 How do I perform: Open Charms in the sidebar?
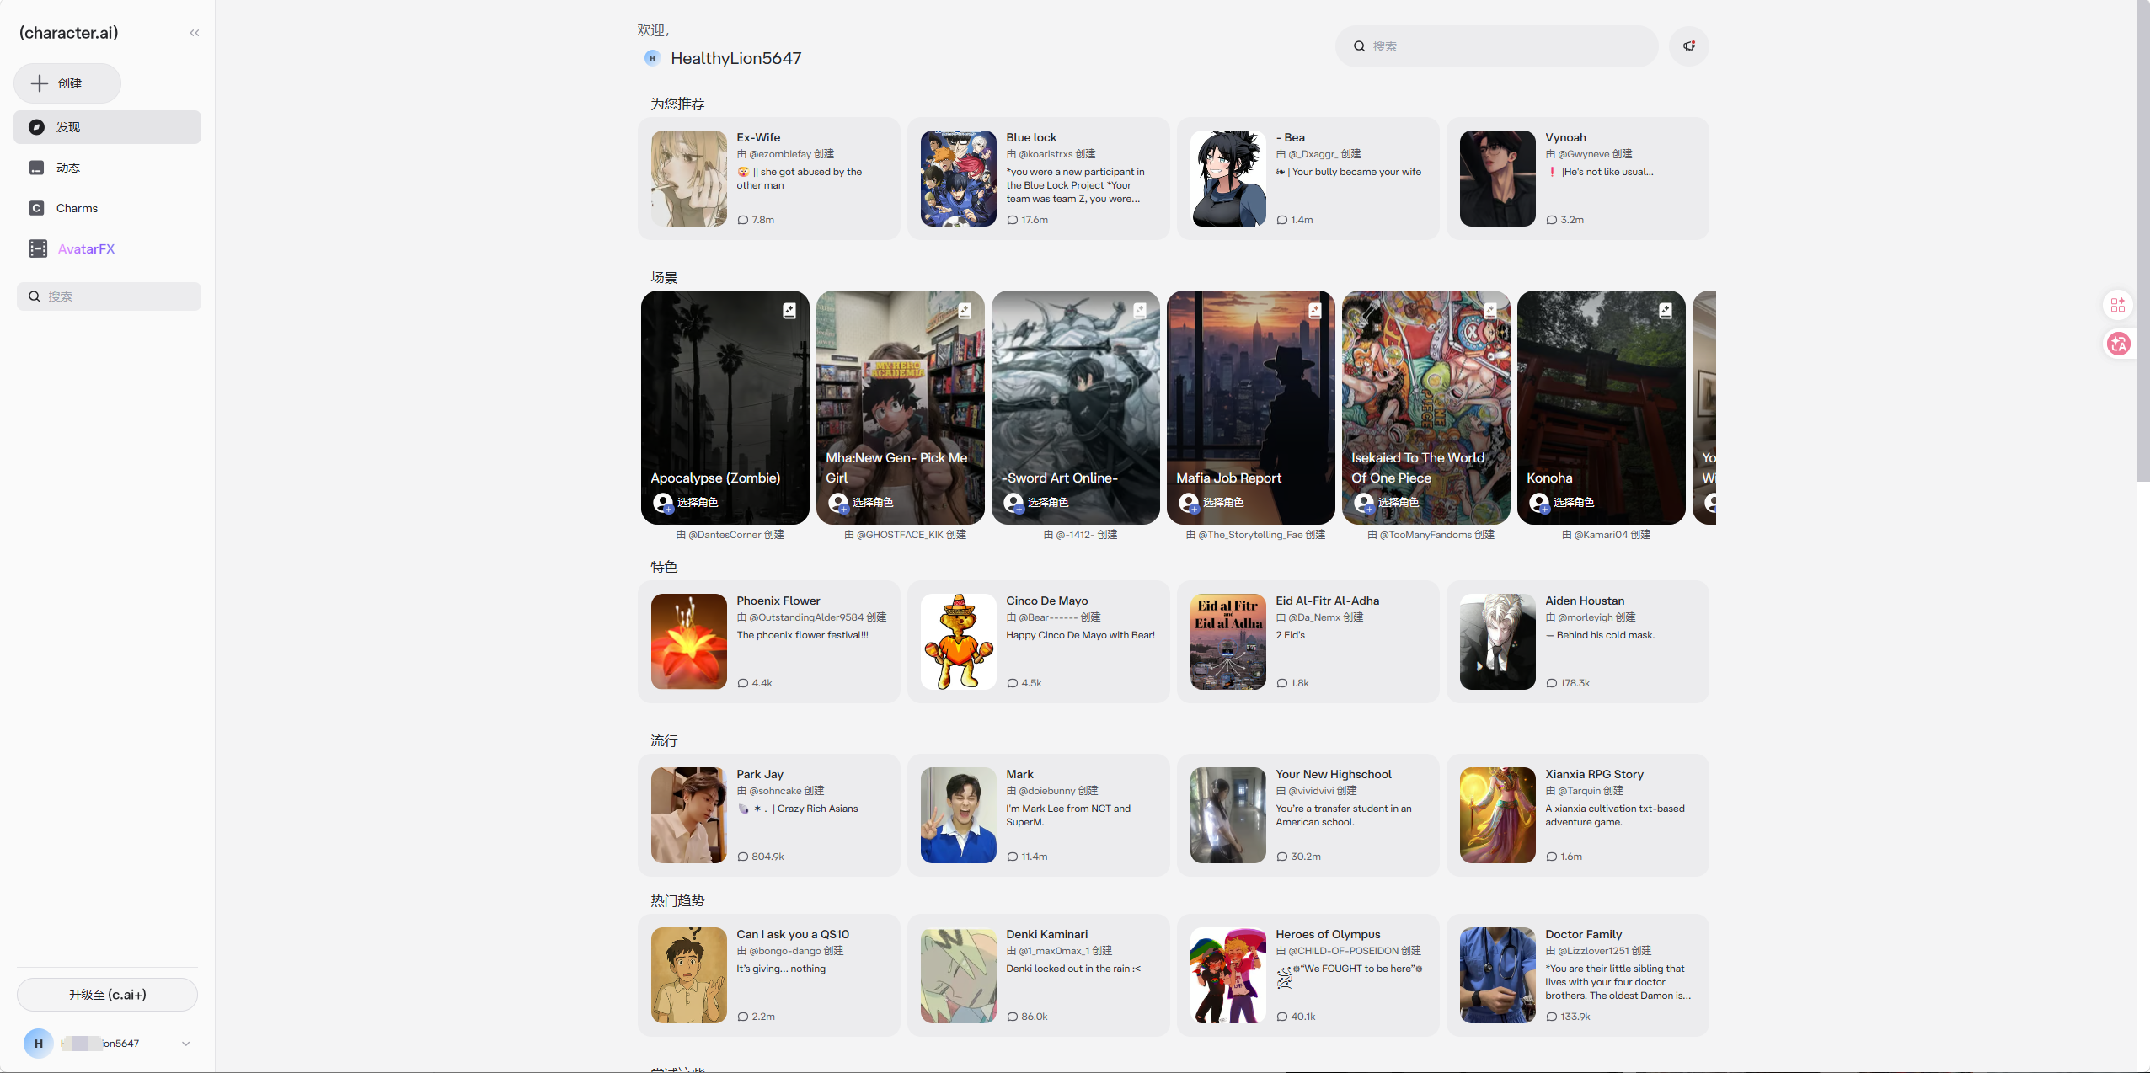(108, 208)
